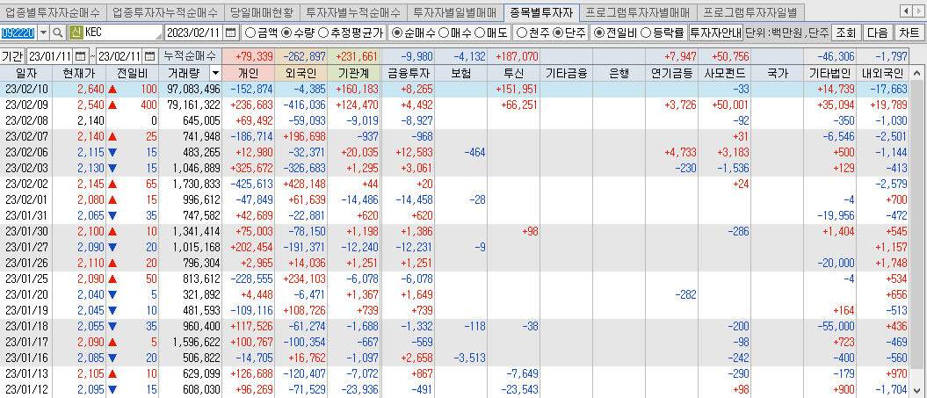This screenshot has width=927, height=398.
Task: Click the 외국인 column header
Action: coord(301,74)
